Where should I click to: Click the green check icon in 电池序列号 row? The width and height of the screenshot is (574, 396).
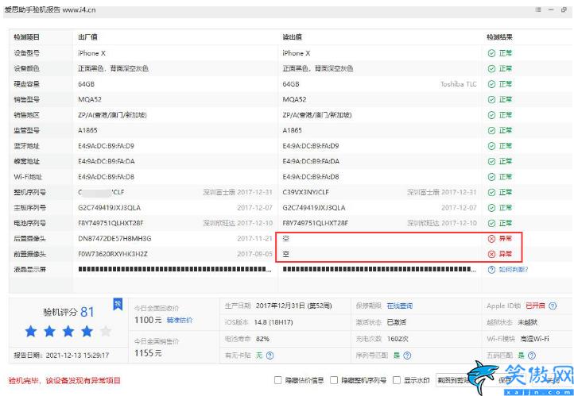(491, 223)
